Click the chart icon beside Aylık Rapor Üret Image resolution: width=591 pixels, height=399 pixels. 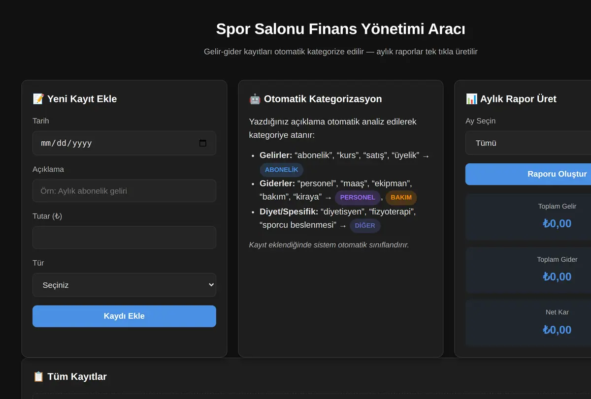(x=471, y=99)
